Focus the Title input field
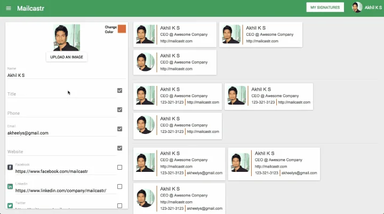 coord(62,94)
